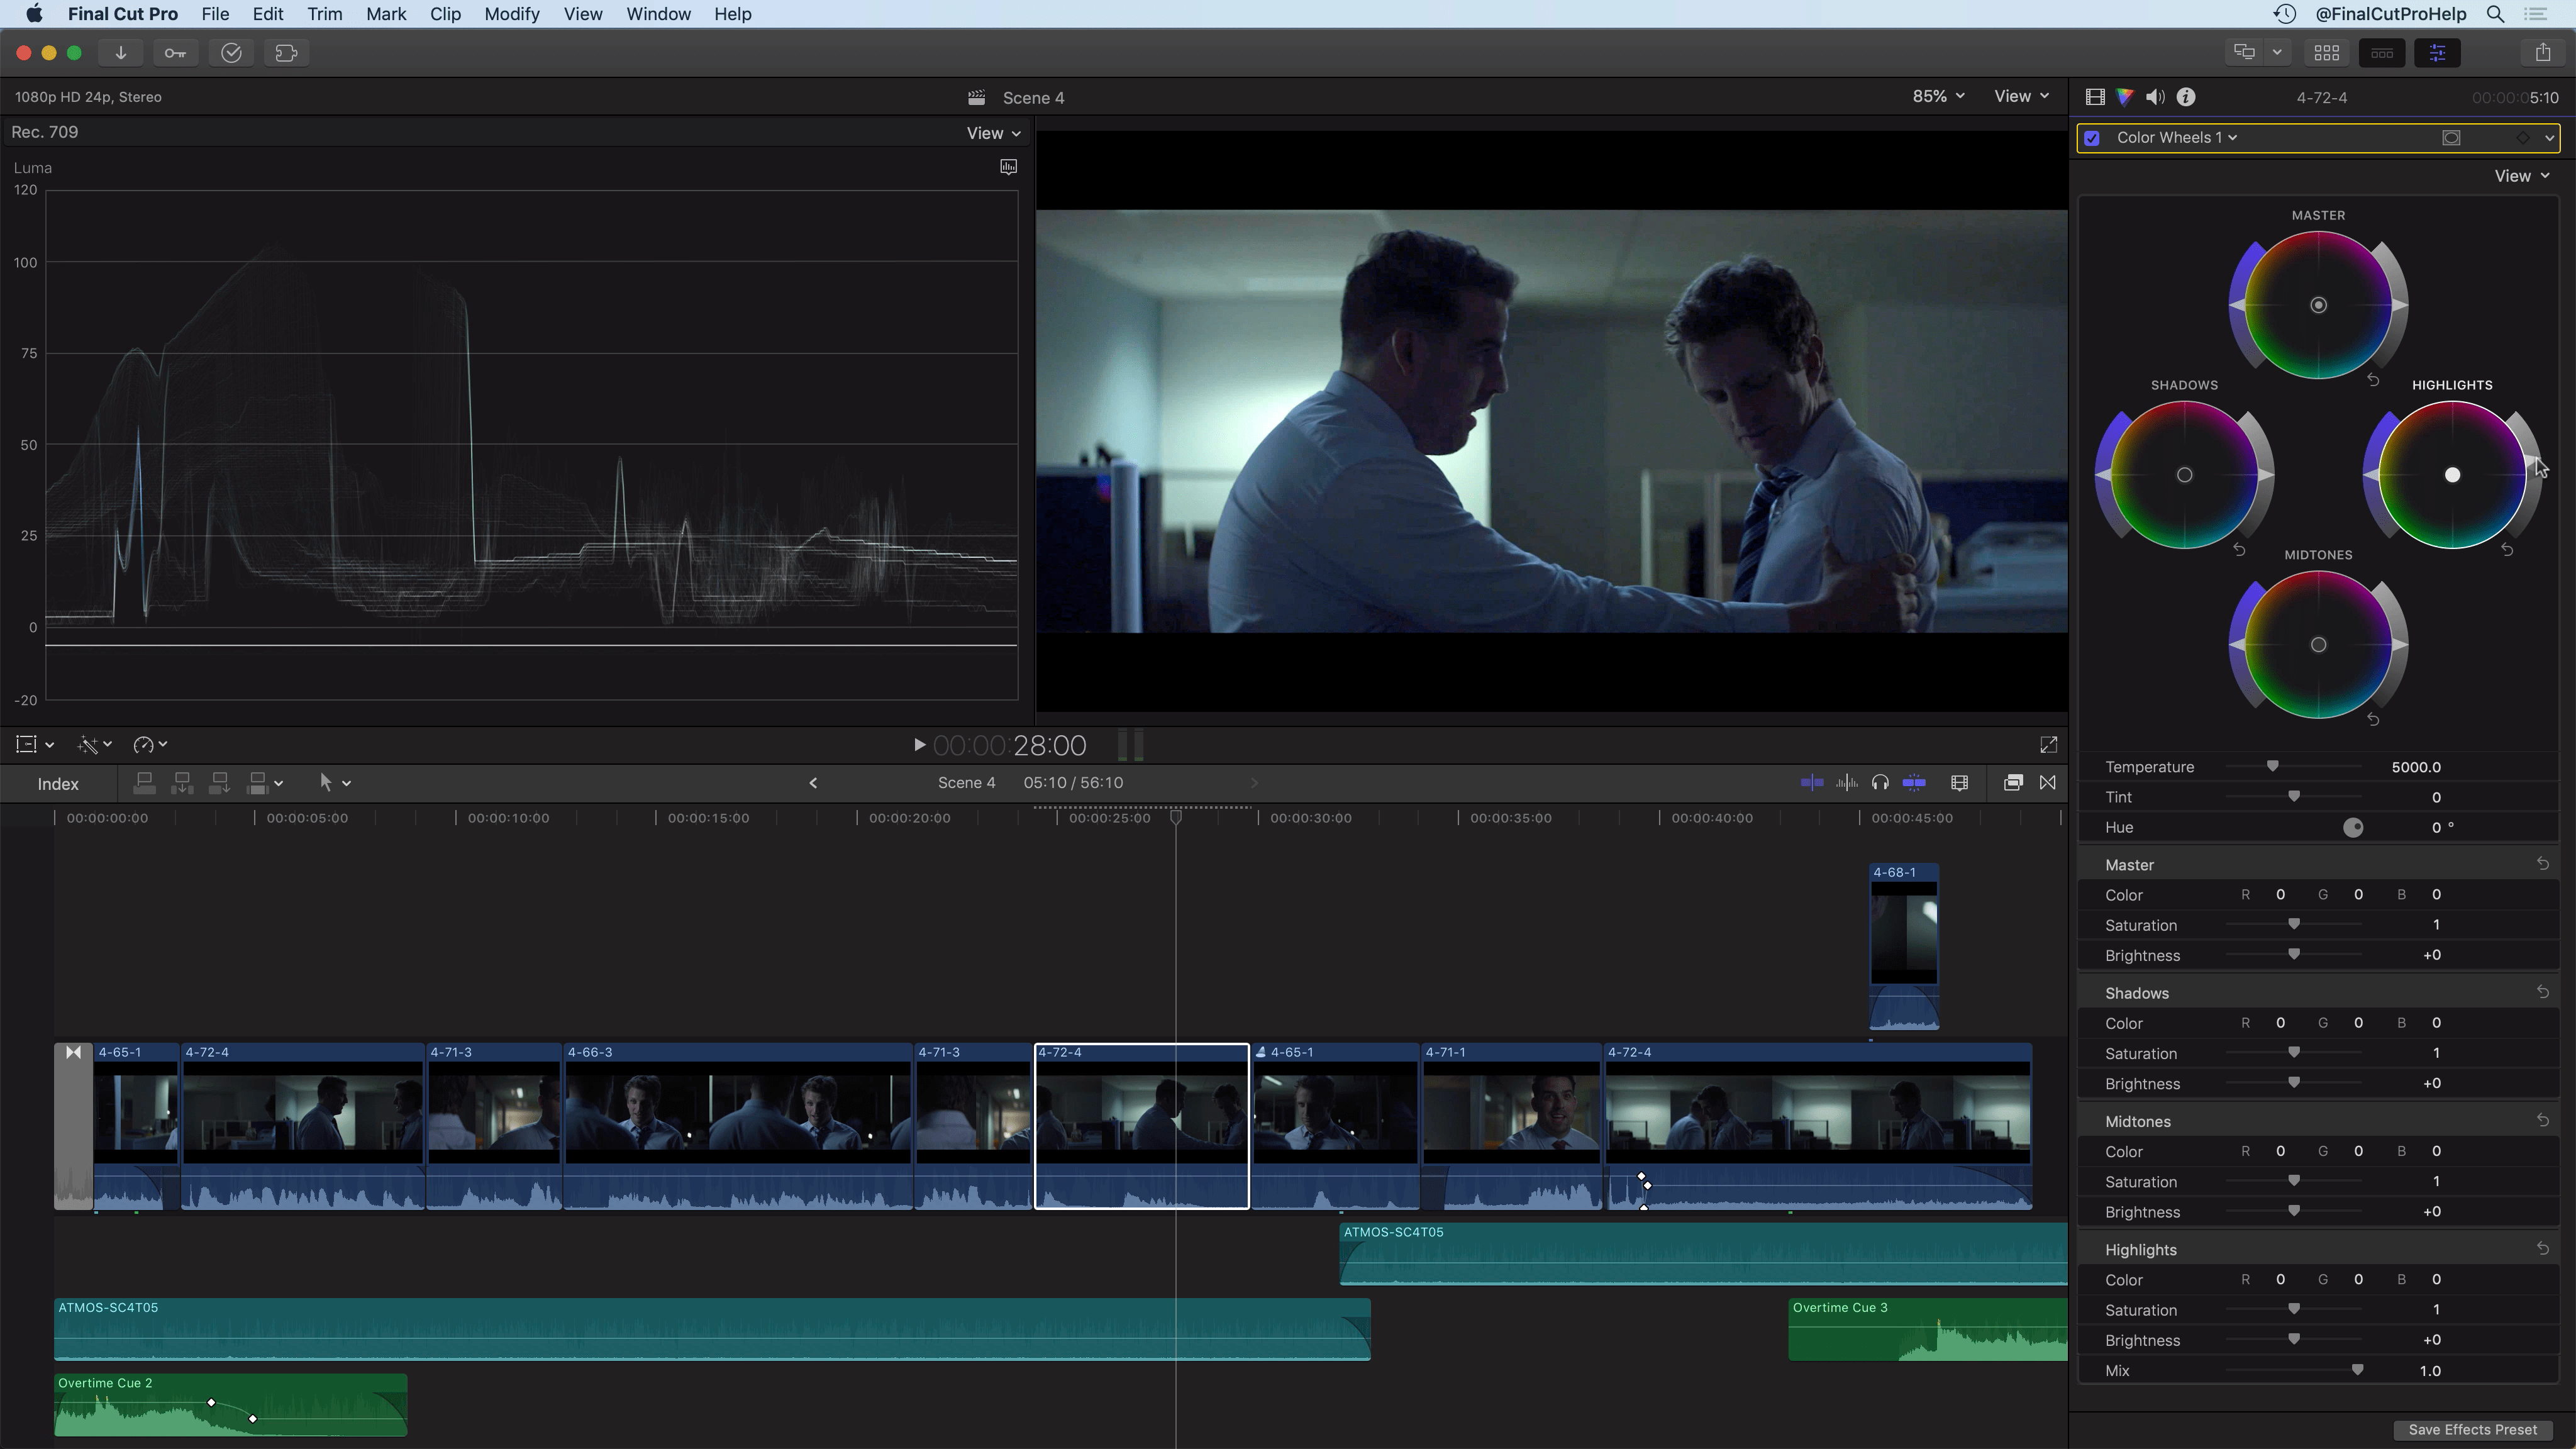
Task: Click the timeline Index button
Action: (58, 784)
